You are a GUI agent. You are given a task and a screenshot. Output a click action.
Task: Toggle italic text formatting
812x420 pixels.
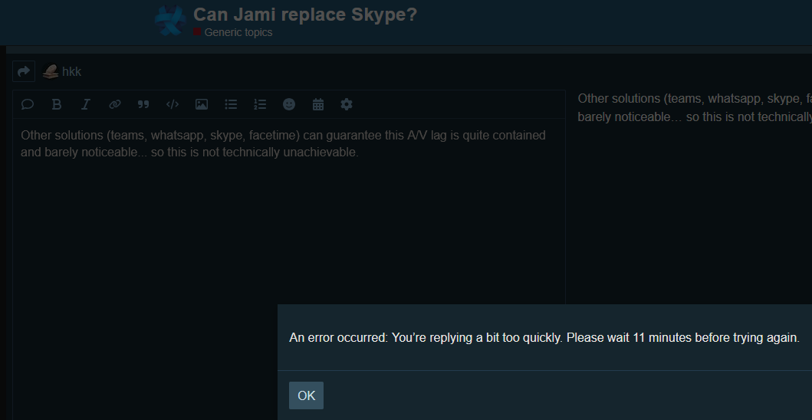click(86, 104)
